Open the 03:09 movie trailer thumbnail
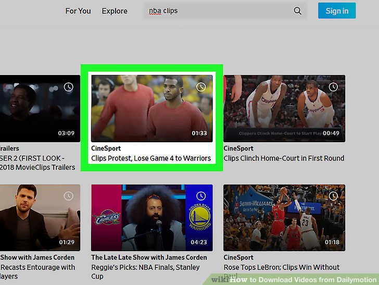This screenshot has width=379, height=285. pos(40,108)
